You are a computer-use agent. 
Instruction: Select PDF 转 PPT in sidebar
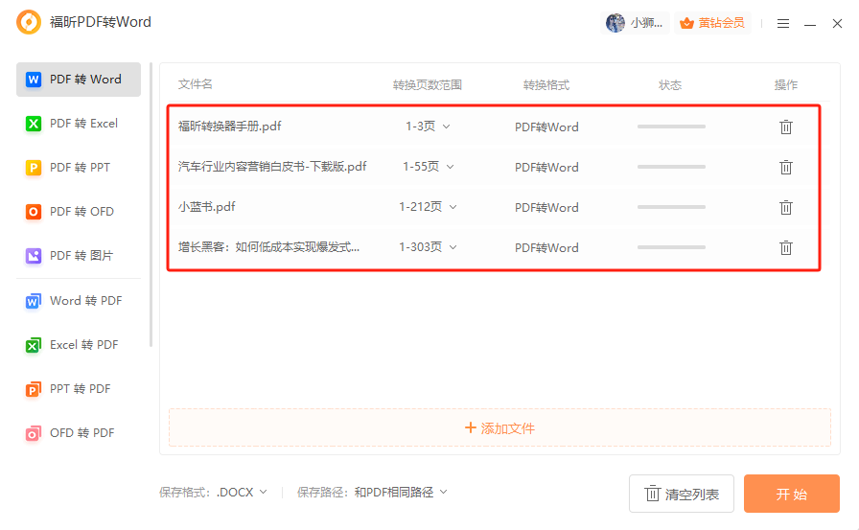(79, 168)
